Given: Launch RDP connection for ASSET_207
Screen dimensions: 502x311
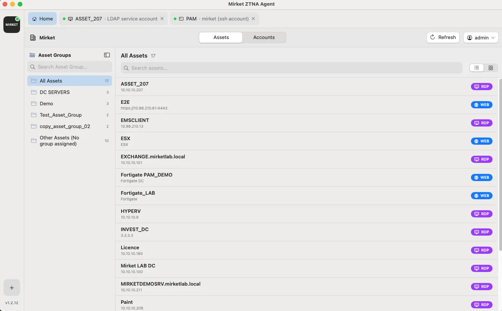Looking at the screenshot, I should (482, 86).
